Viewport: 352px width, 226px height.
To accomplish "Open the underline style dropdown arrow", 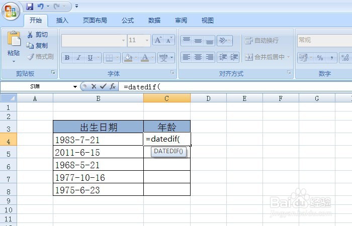I will pos(99,58).
